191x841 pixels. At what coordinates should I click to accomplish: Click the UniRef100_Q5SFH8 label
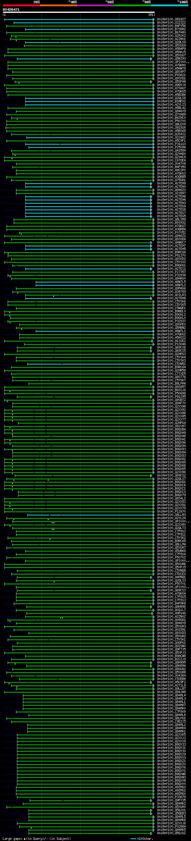click(171, 82)
